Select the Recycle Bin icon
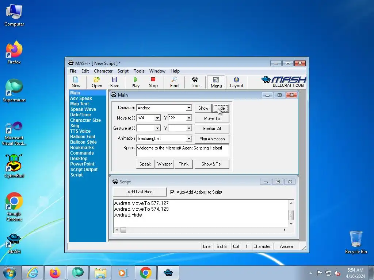The image size is (374, 280). [x=356, y=242]
